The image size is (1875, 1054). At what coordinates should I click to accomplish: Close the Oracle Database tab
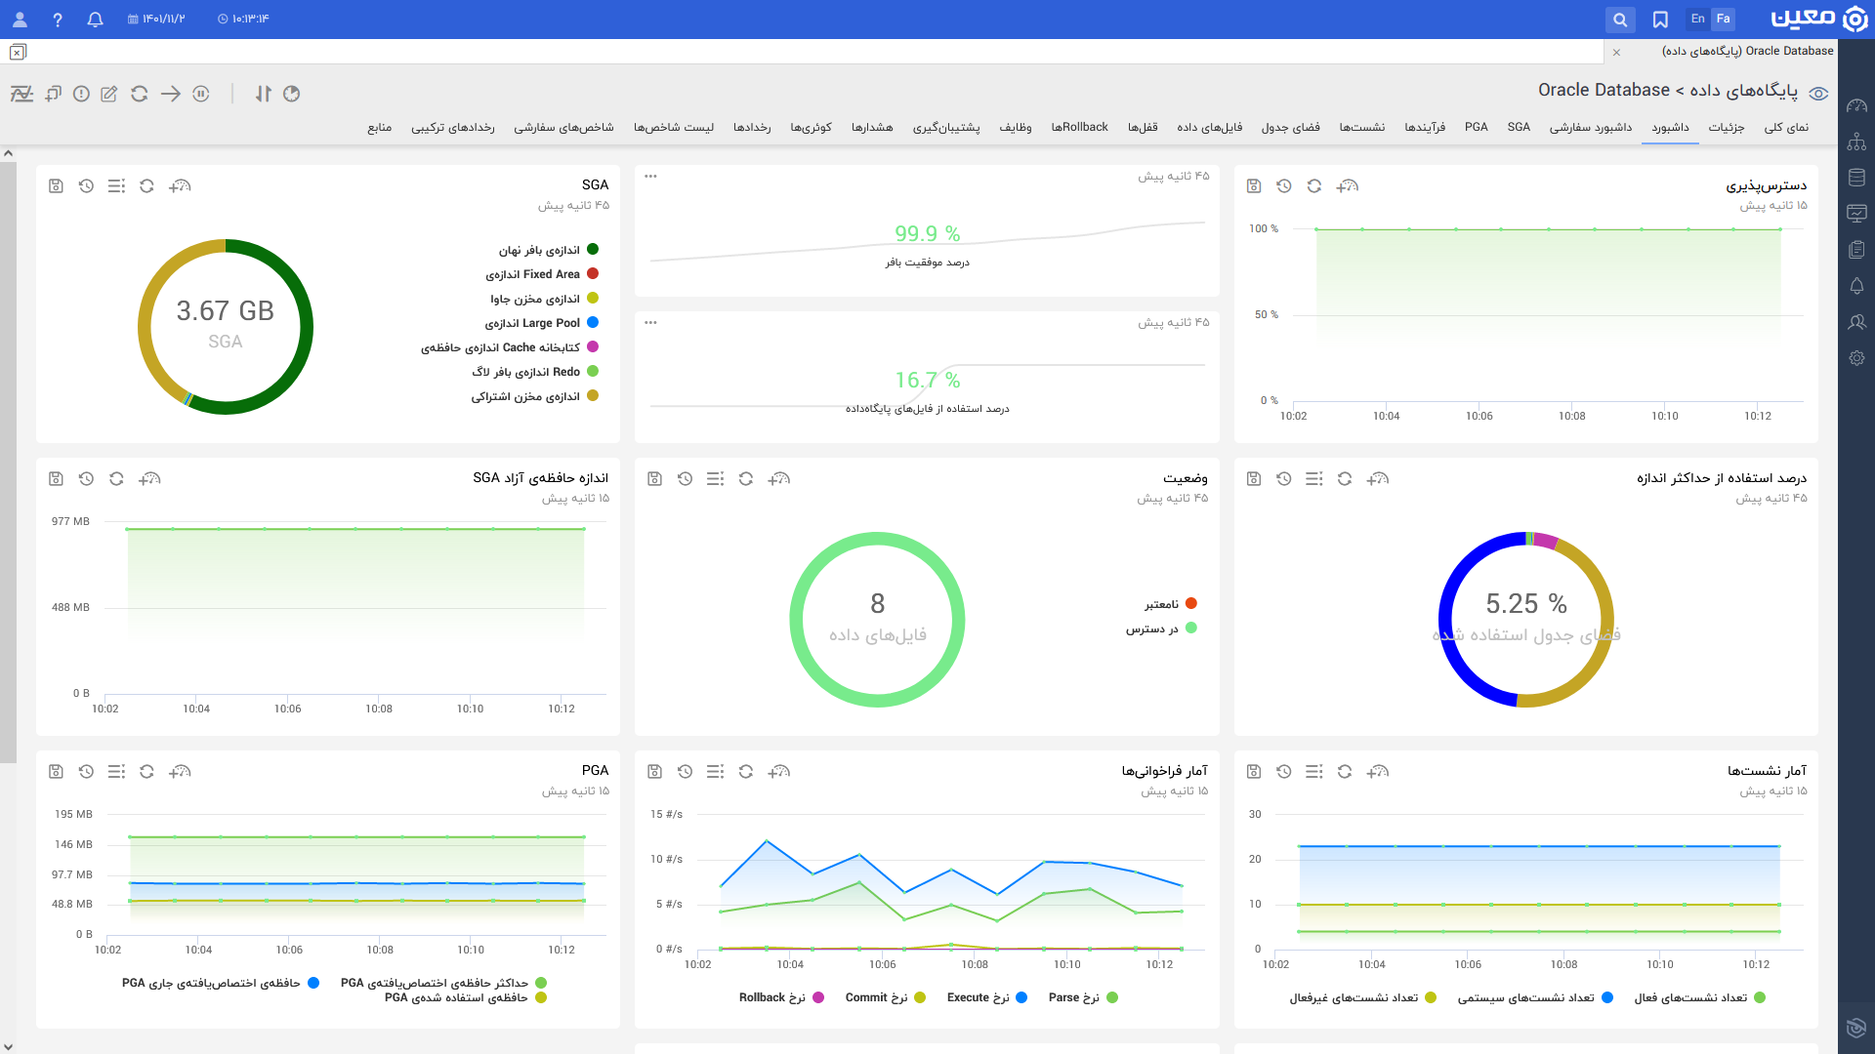point(1617,52)
